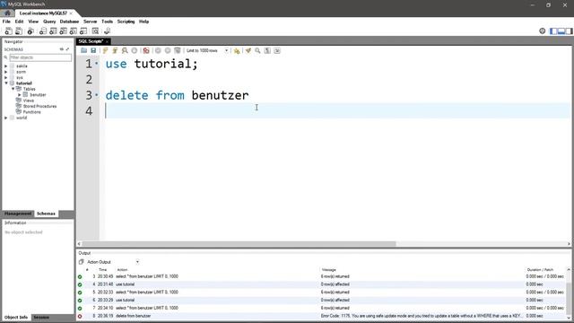Viewport: 574px width, 323px height.
Task: Toggle stop-on-error for script execution
Action: click(x=146, y=50)
